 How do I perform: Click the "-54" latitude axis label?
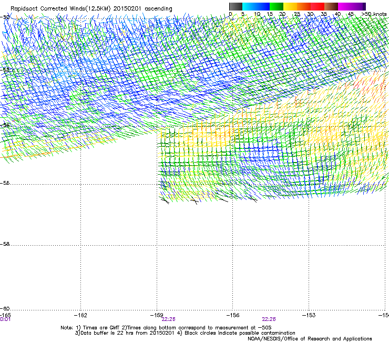[x=5, y=125]
